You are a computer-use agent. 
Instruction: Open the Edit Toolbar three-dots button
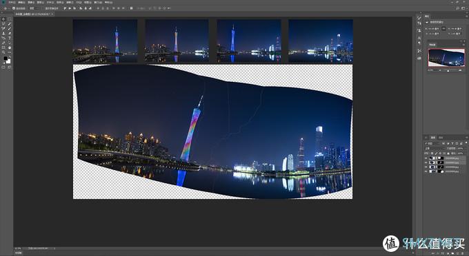coord(9,52)
